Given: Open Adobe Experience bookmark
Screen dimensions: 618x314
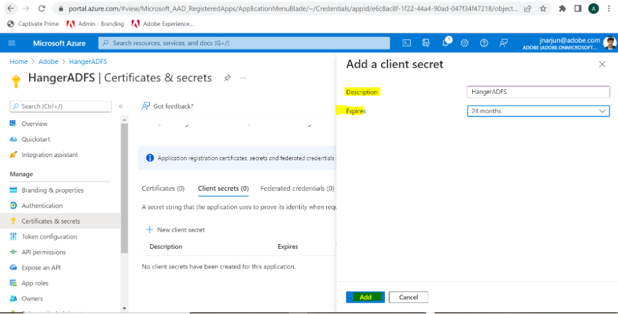Looking at the screenshot, I should click(x=162, y=24).
